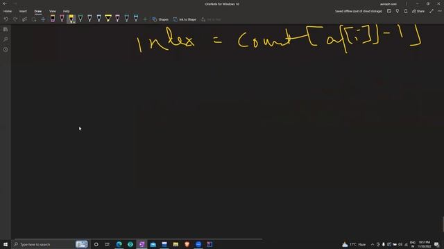This screenshot has height=249, width=444.
Task: Click the saved offline status text
Action: coord(358,11)
